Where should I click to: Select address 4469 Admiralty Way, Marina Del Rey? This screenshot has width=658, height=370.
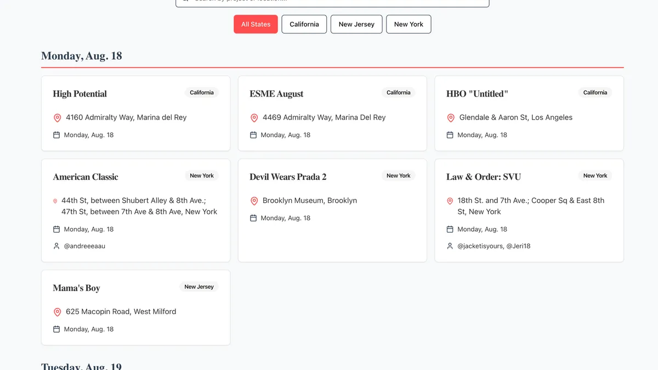tap(324, 117)
